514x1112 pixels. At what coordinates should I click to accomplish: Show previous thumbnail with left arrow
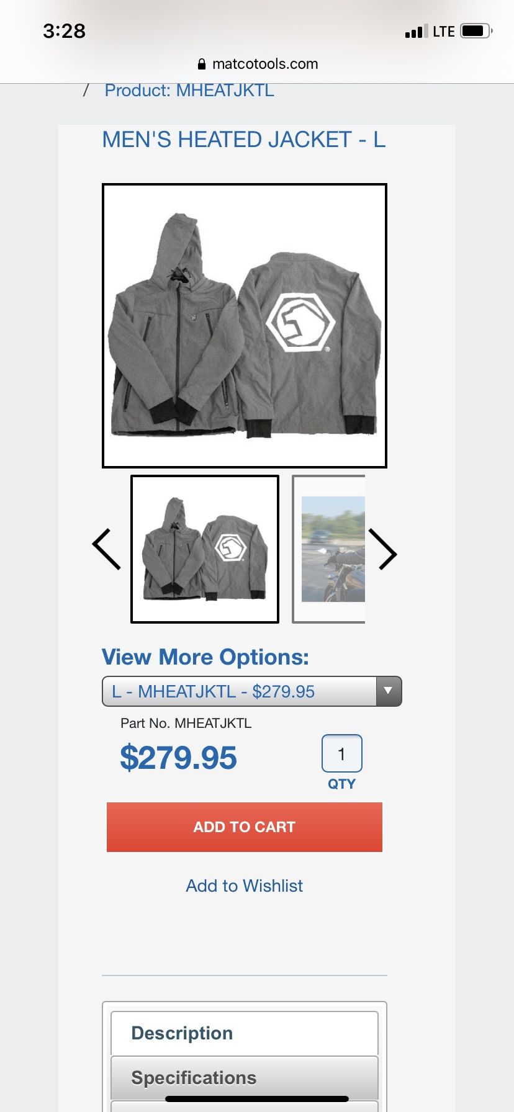coord(106,549)
